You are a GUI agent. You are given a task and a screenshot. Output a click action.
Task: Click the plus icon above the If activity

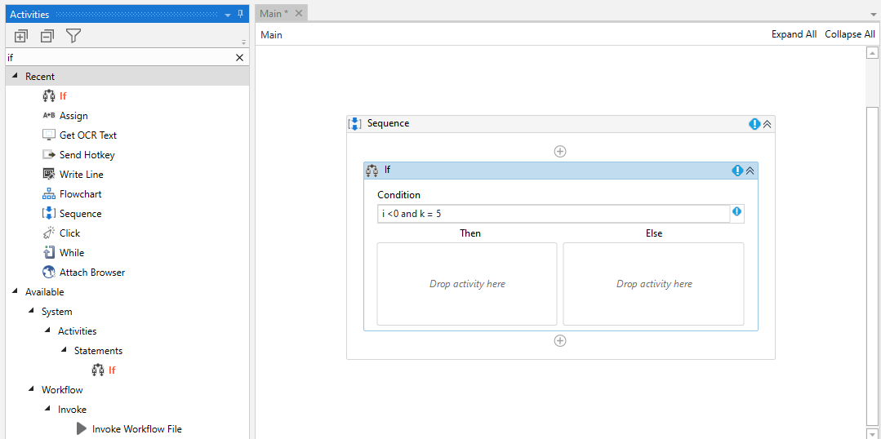coord(560,151)
